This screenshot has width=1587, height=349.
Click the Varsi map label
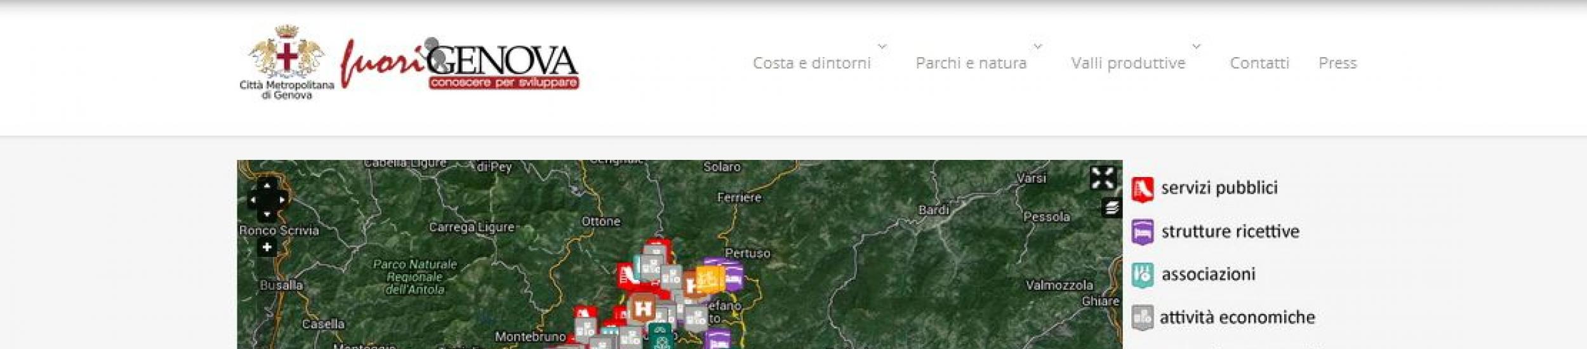pyautogui.click(x=1031, y=178)
